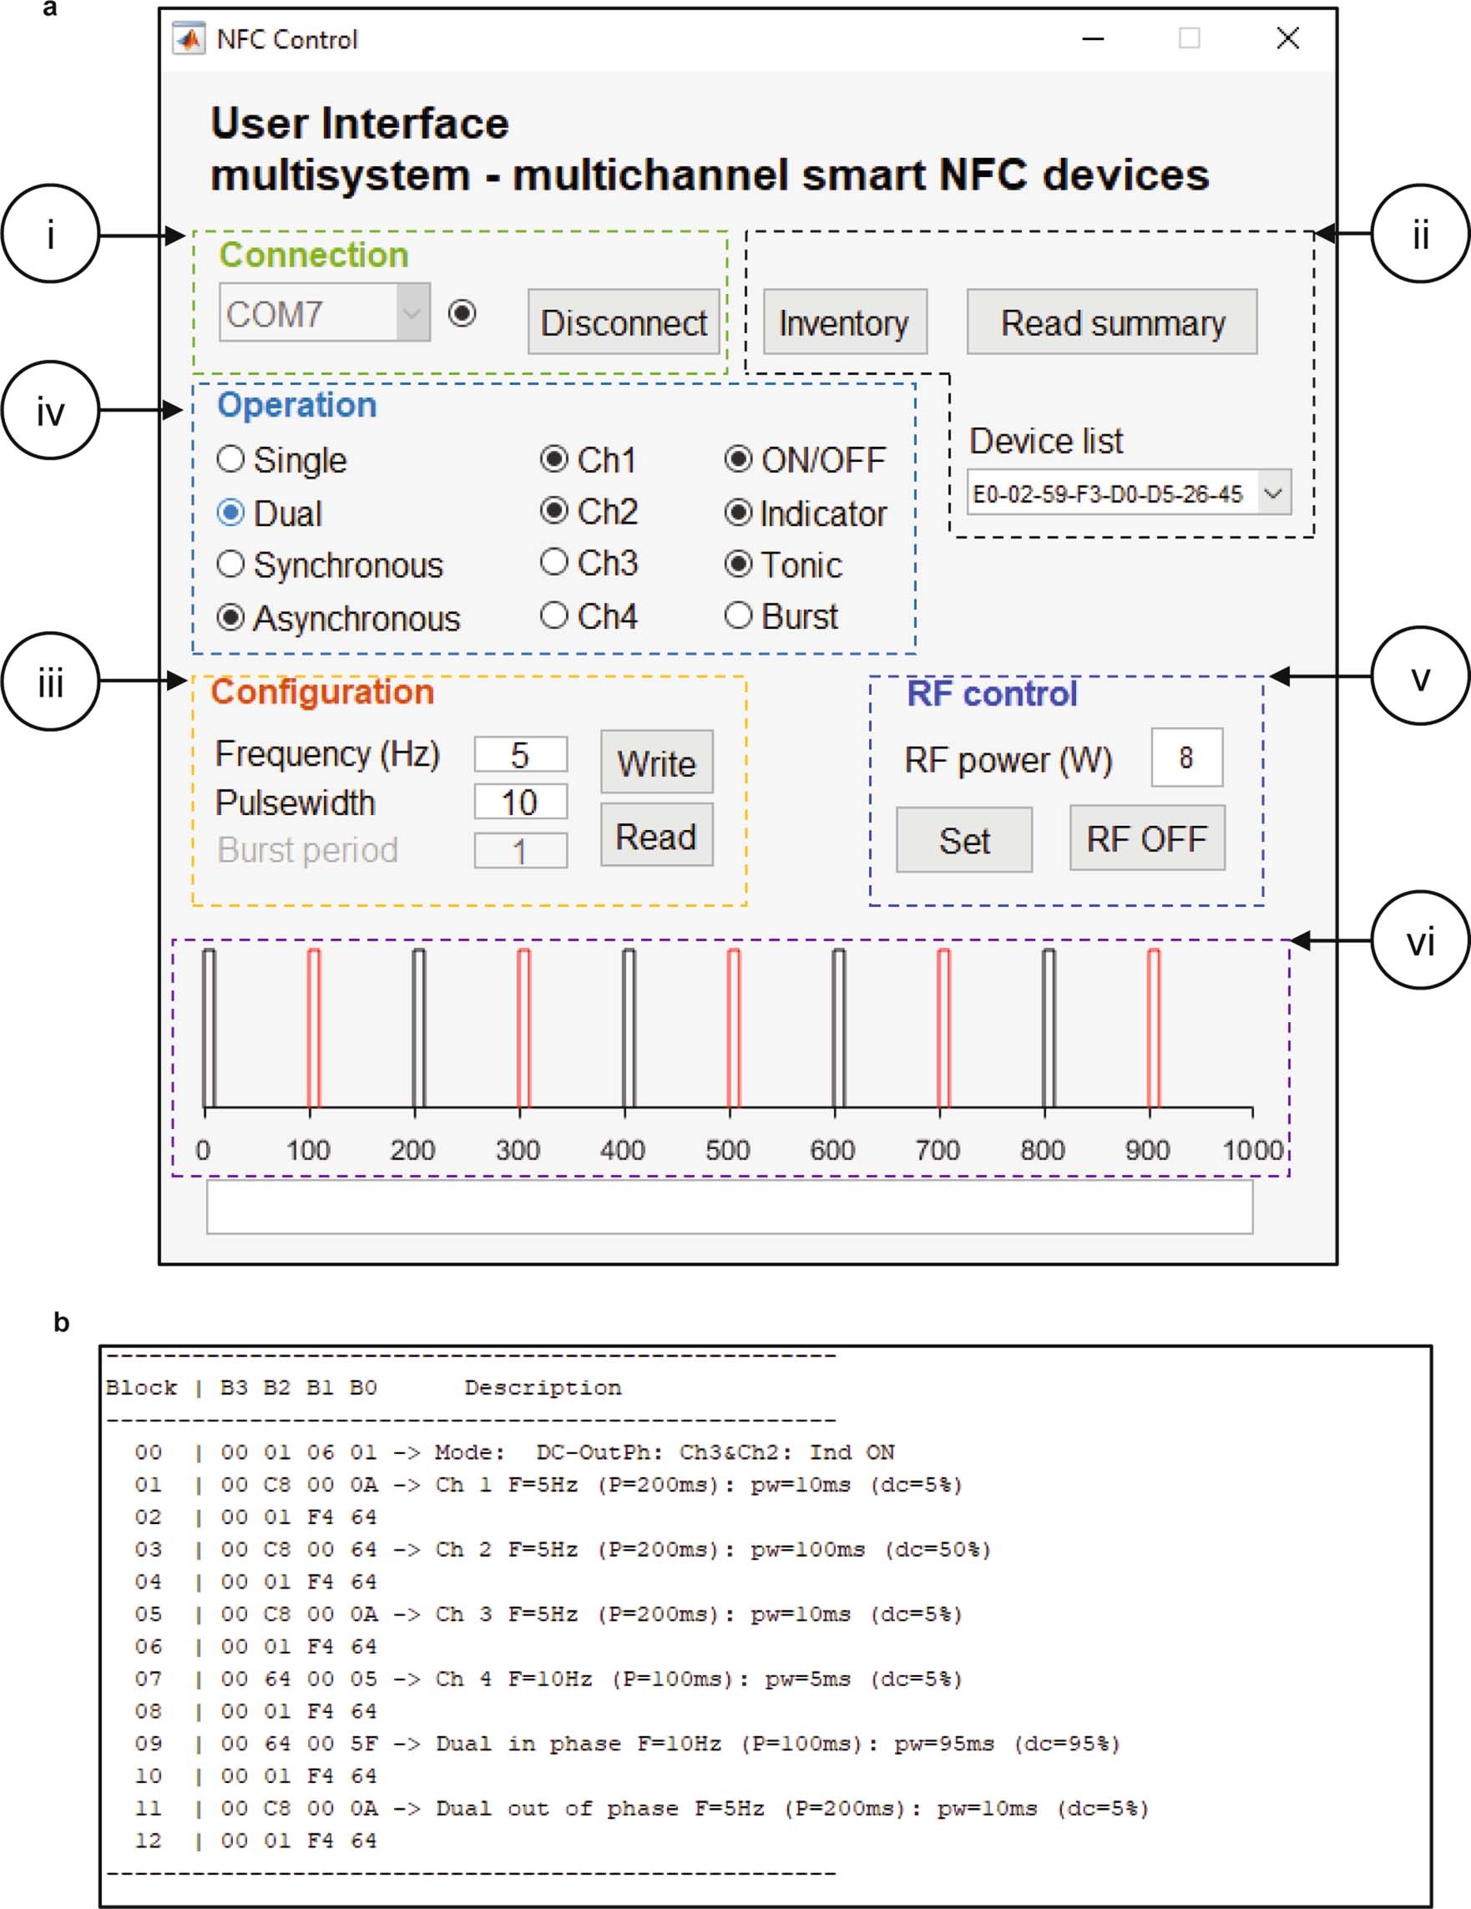The width and height of the screenshot is (1471, 1909).
Task: Enable channel Ch3
Action: 555,565
